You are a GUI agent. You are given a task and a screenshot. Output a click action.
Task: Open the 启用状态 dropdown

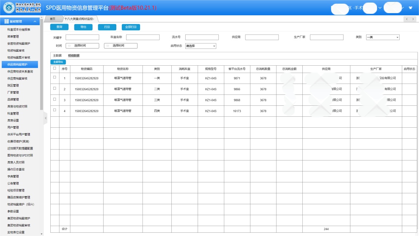(201, 46)
